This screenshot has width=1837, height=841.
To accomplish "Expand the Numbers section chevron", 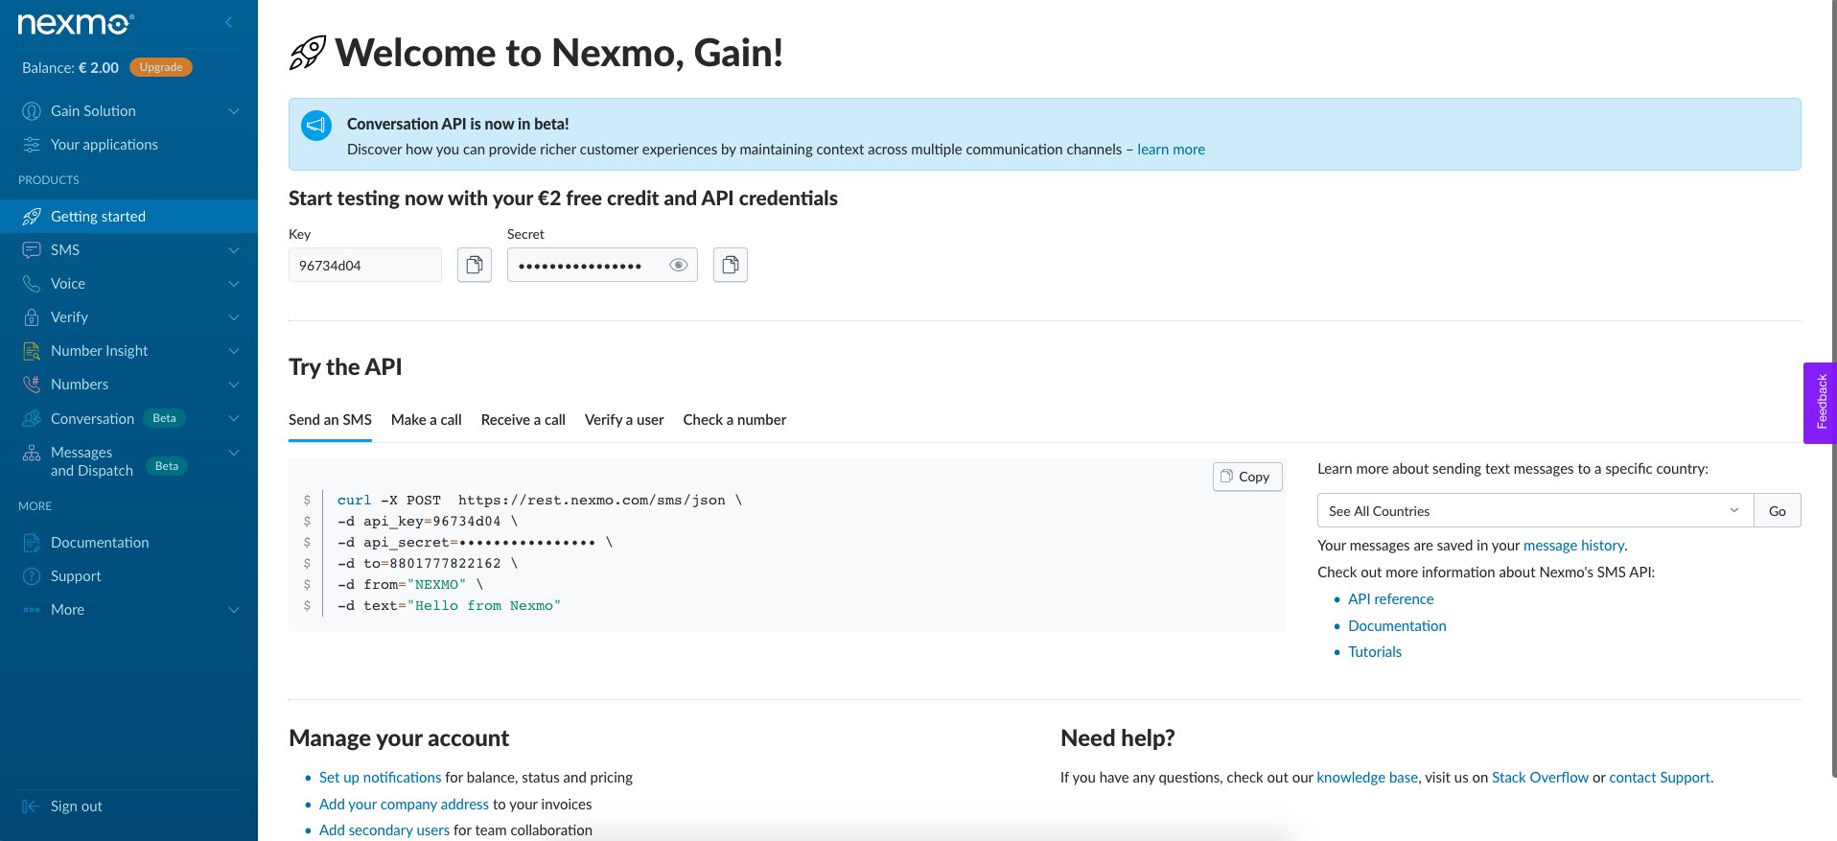I will click(233, 385).
